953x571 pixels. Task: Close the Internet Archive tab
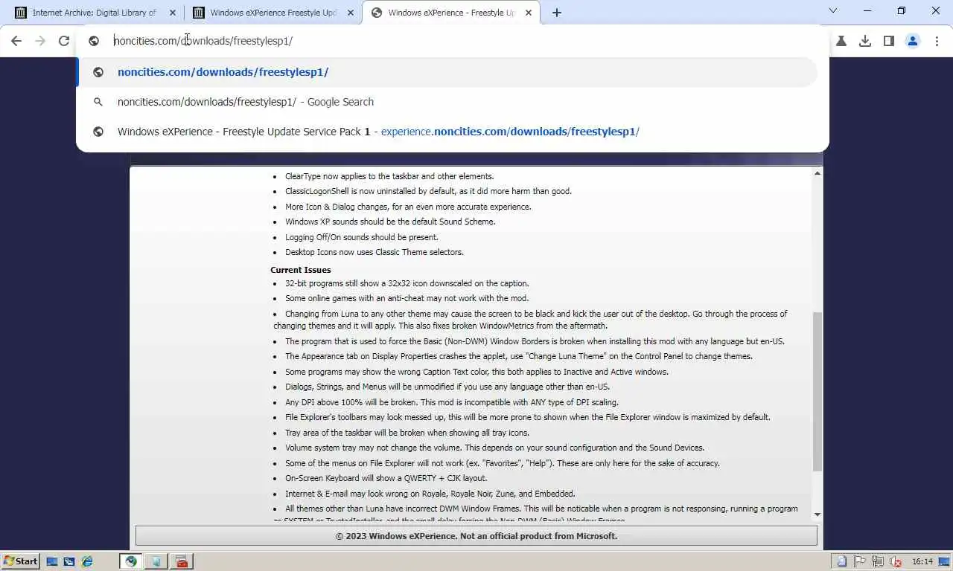pyautogui.click(x=173, y=13)
